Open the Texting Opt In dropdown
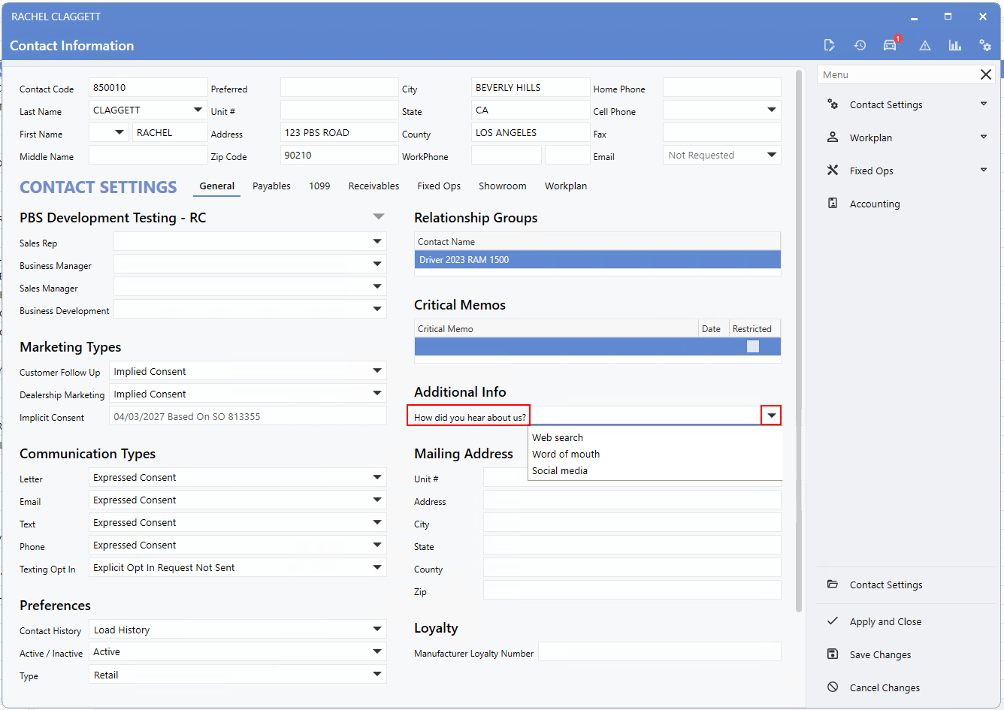The width and height of the screenshot is (1004, 710). (x=377, y=567)
